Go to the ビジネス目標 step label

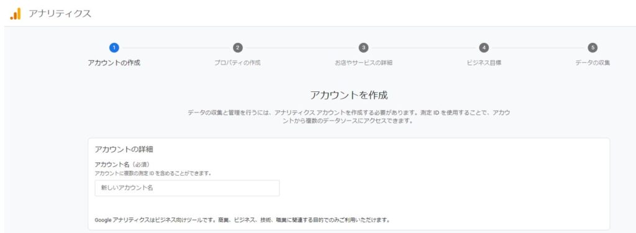click(x=483, y=63)
